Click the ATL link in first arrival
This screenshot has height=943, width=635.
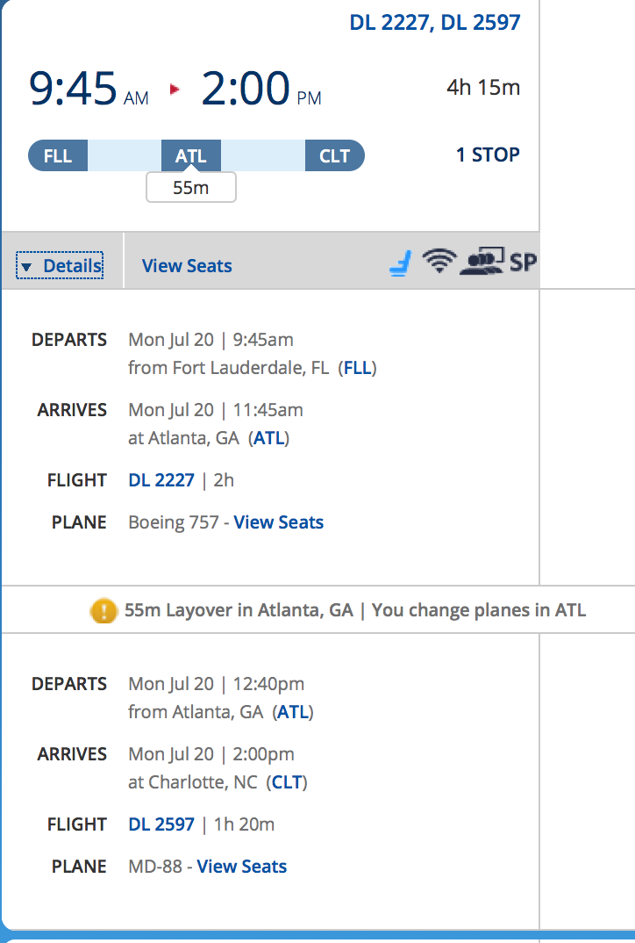[269, 438]
